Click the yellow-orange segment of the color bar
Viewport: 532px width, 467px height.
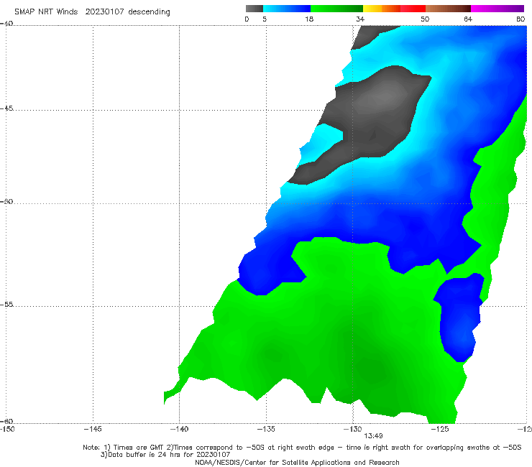[x=381, y=9]
